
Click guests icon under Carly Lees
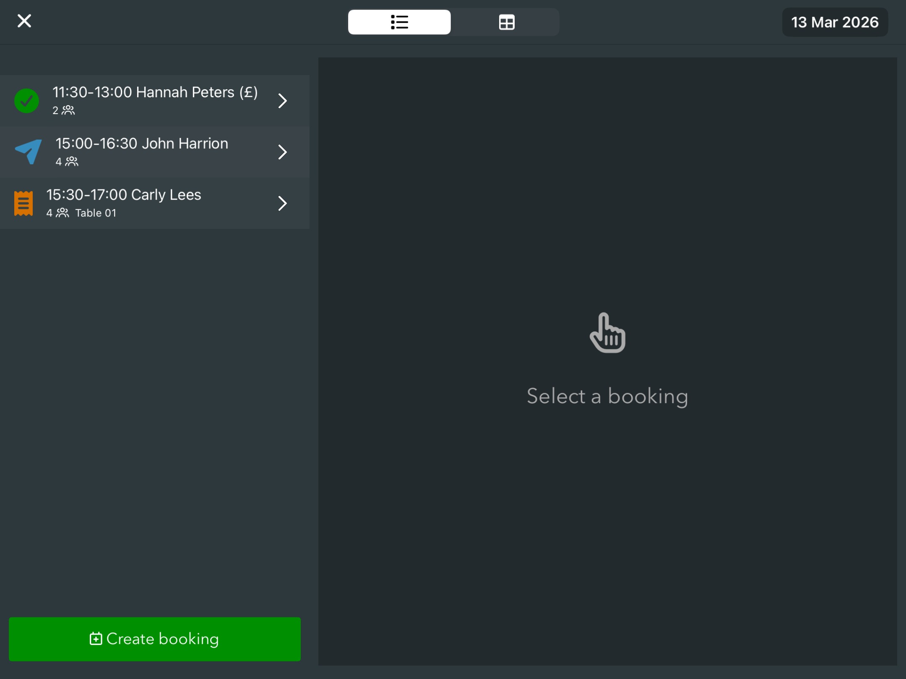click(62, 213)
